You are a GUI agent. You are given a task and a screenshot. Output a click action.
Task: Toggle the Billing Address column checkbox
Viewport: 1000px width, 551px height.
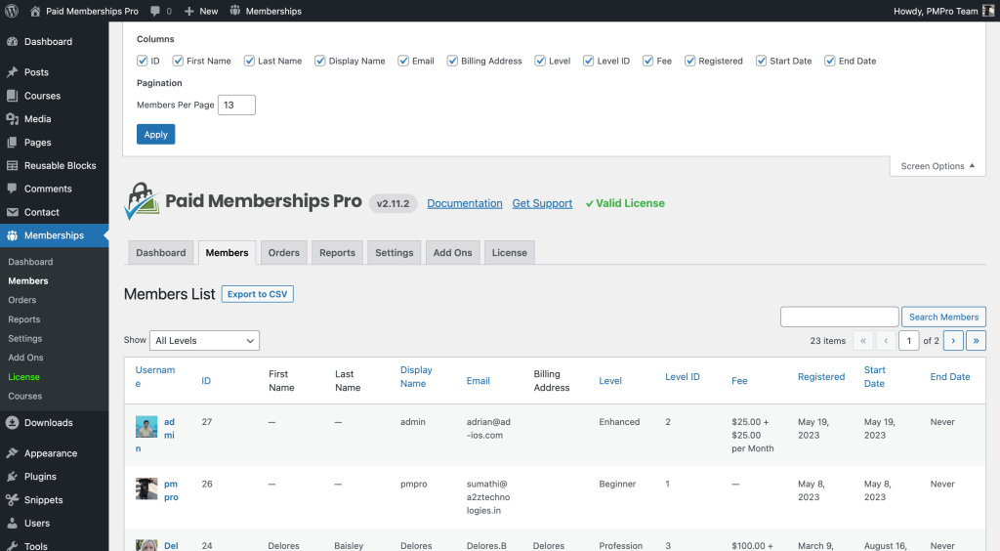point(452,61)
